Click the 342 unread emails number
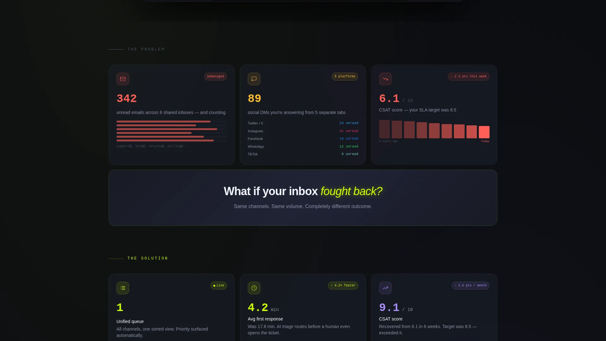 point(127,99)
